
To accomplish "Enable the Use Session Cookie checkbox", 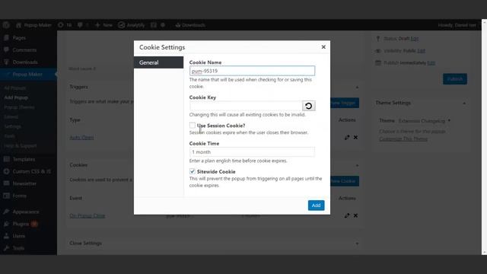I will click(193, 125).
